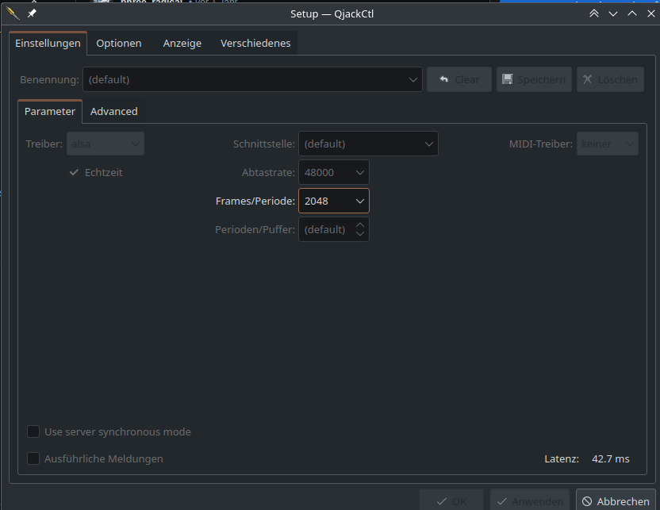Screen dimensions: 660x510
Task: Open the Benennung preset dropdown
Action: [252, 79]
